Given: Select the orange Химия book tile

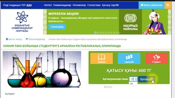Looking at the screenshot, I should (x=101, y=58).
